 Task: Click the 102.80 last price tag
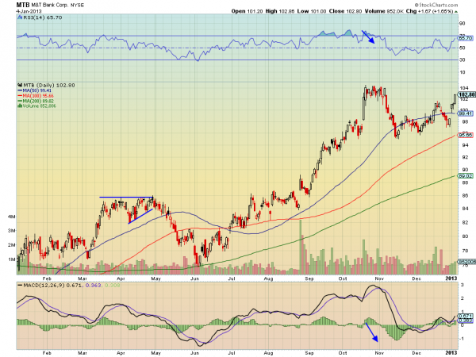(x=467, y=94)
